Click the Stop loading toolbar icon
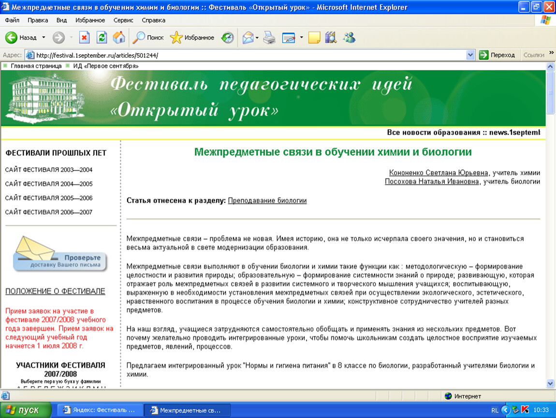Viewport: 556px width, 418px height. click(84, 38)
